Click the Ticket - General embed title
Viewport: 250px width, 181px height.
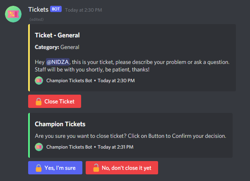57,35
